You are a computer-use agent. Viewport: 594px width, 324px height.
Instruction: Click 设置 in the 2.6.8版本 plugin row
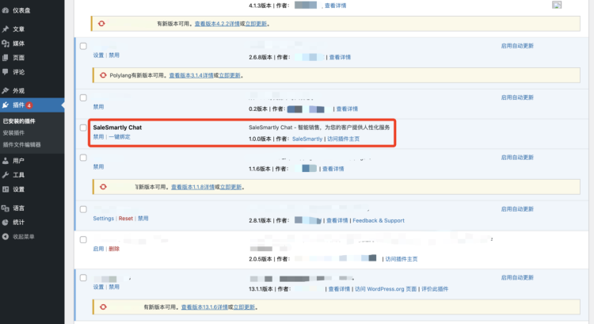[x=98, y=55]
